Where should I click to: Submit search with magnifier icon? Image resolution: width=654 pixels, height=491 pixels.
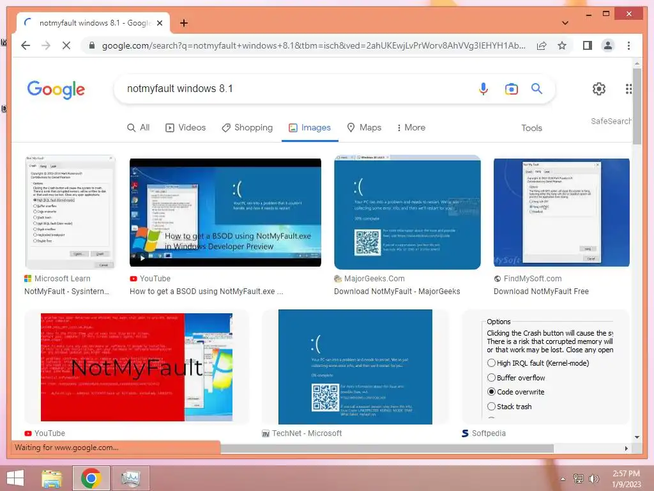(536, 88)
